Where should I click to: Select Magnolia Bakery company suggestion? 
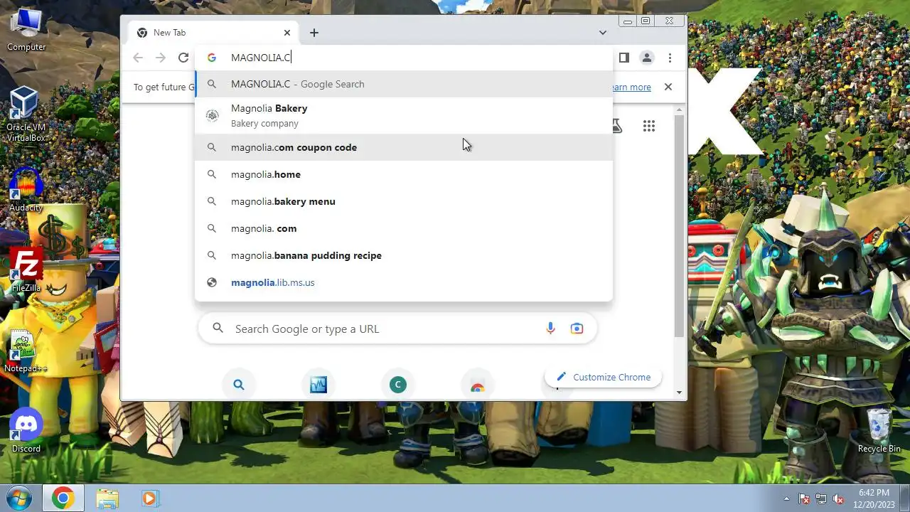click(x=404, y=115)
